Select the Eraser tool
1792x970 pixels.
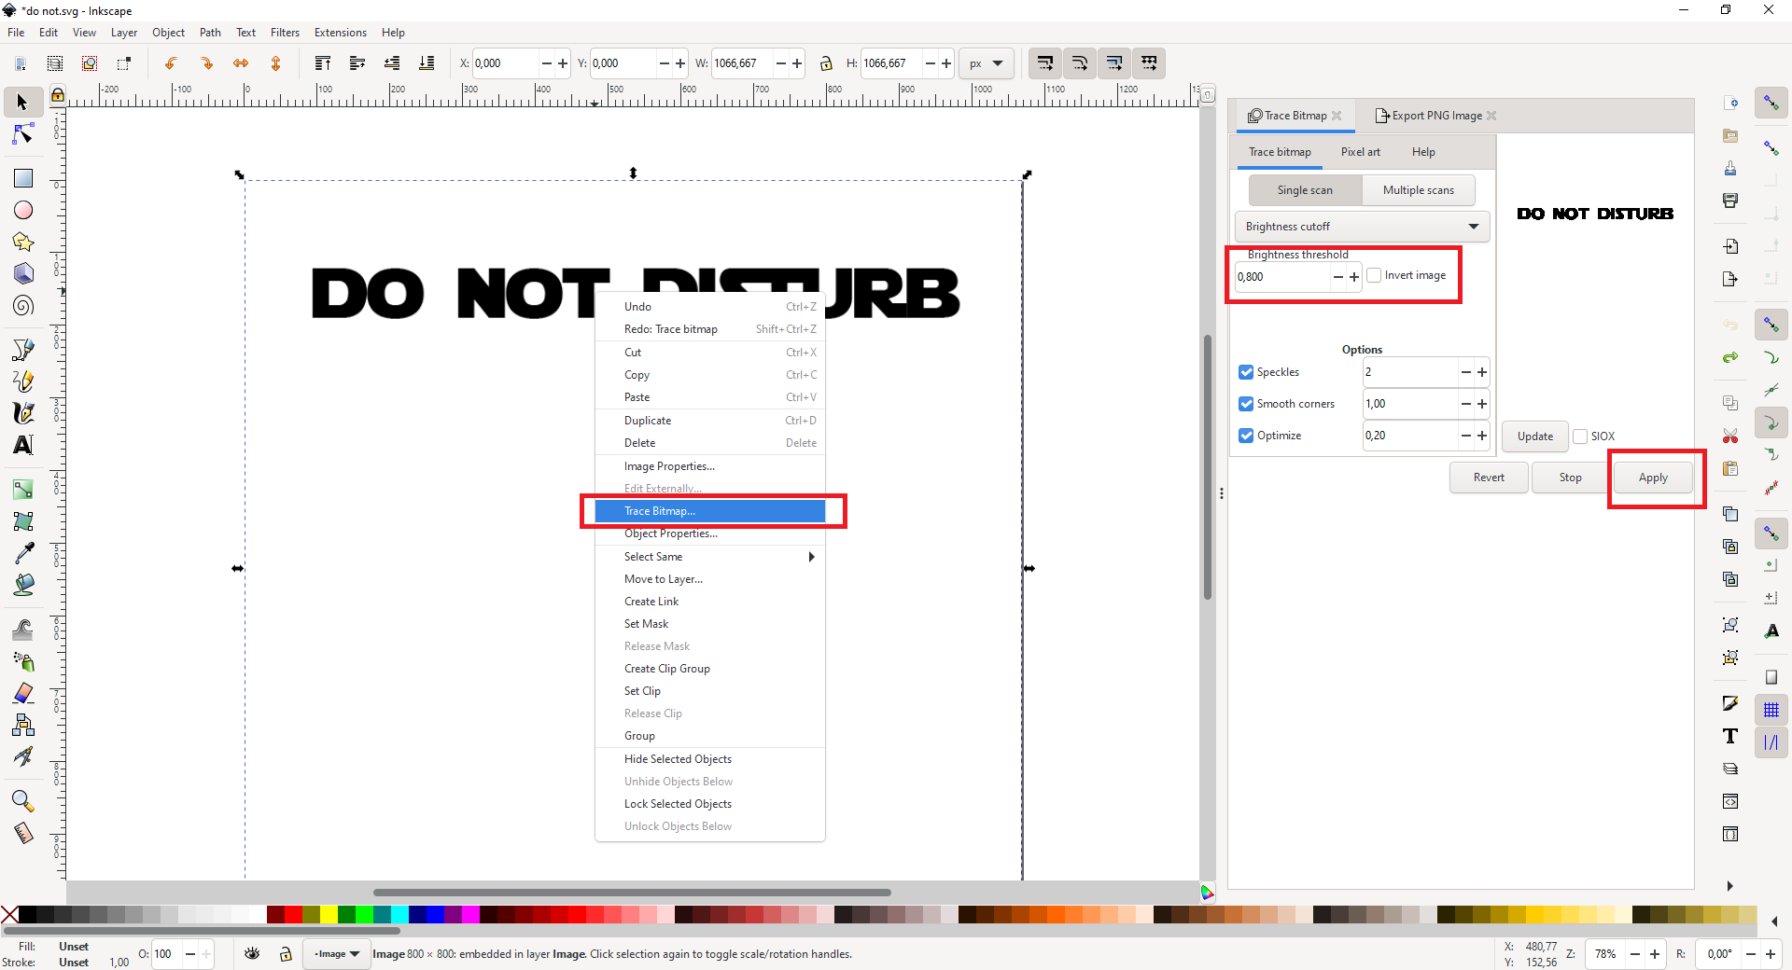(x=22, y=693)
